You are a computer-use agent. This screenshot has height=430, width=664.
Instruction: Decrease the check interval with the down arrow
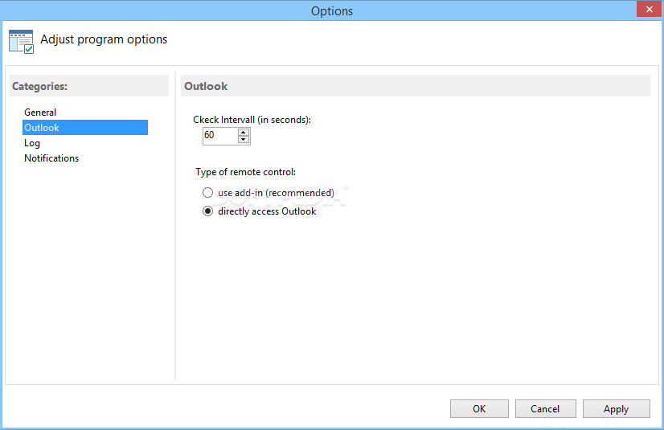244,140
